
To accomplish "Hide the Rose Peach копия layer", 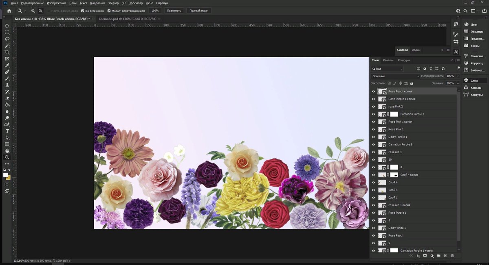I will pos(373,91).
